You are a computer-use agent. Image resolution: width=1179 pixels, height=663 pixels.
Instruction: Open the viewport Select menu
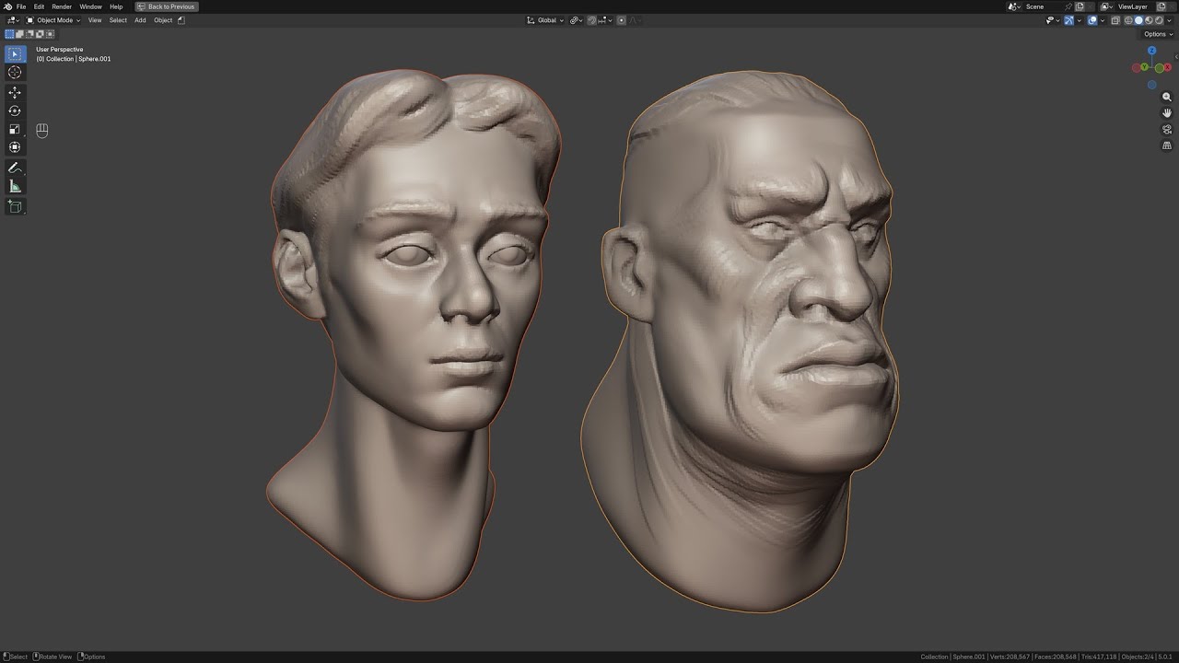118,20
